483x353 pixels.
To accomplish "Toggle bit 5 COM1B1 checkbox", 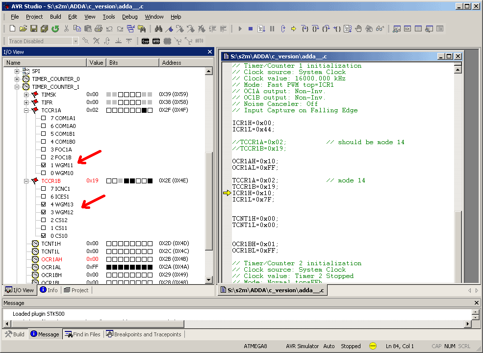I will [44, 134].
